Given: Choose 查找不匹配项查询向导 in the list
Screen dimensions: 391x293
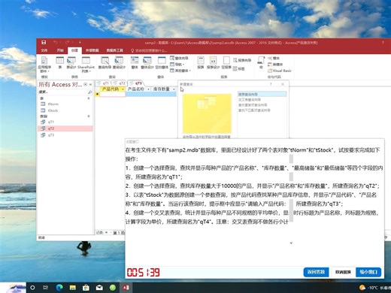Looking at the screenshot, I should click(x=254, y=110).
